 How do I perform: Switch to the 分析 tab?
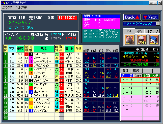(x=139, y=31)
